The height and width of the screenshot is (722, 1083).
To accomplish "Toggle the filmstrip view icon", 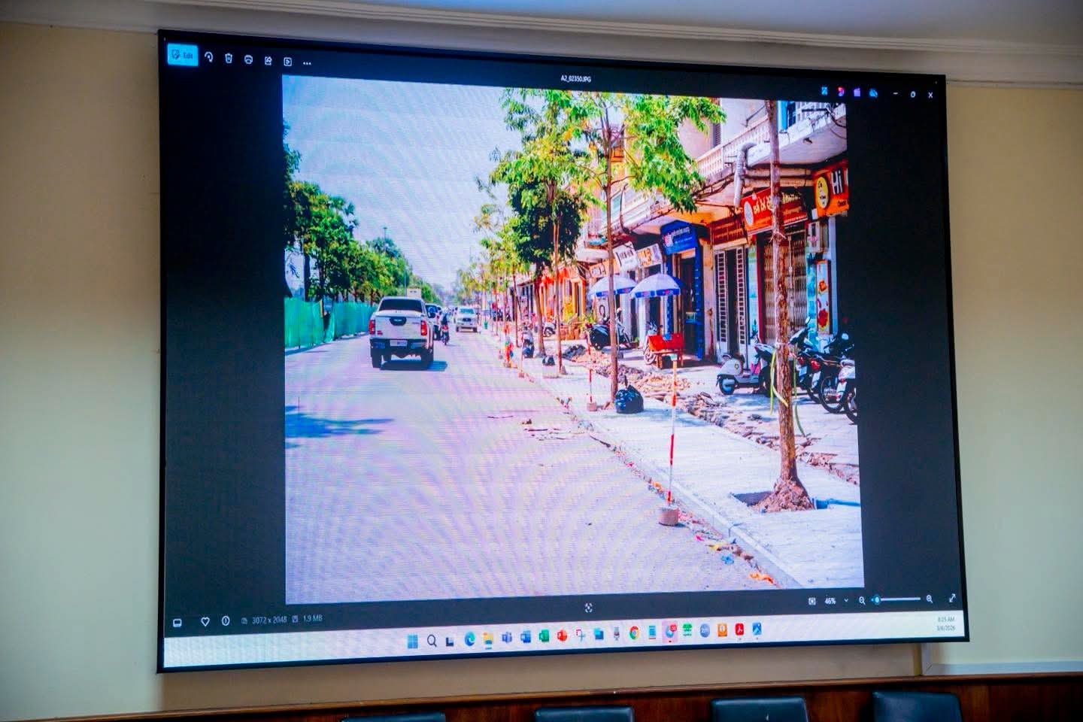I will pos(177,623).
